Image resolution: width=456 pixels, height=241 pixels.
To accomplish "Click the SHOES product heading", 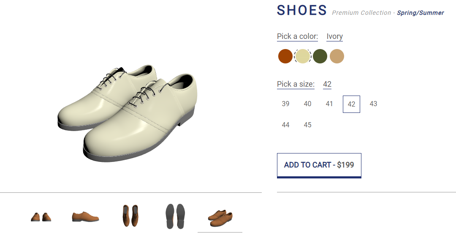I will point(302,11).
